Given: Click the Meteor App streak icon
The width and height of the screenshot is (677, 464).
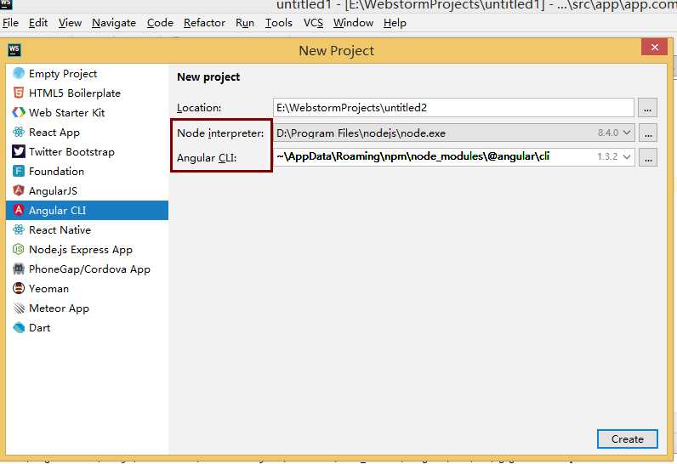Looking at the screenshot, I should (x=19, y=308).
